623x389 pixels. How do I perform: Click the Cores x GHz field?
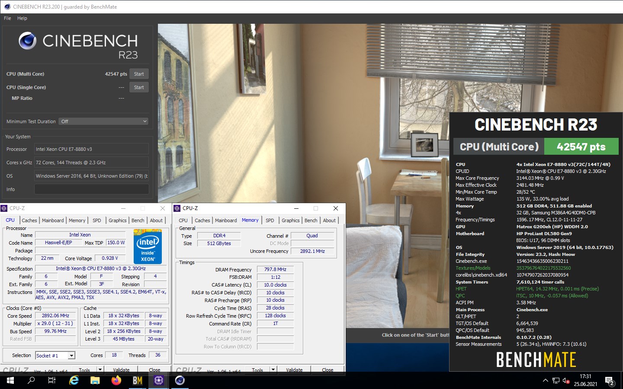pyautogui.click(x=91, y=163)
